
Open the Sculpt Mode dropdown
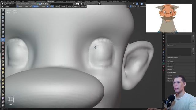point(10,4)
